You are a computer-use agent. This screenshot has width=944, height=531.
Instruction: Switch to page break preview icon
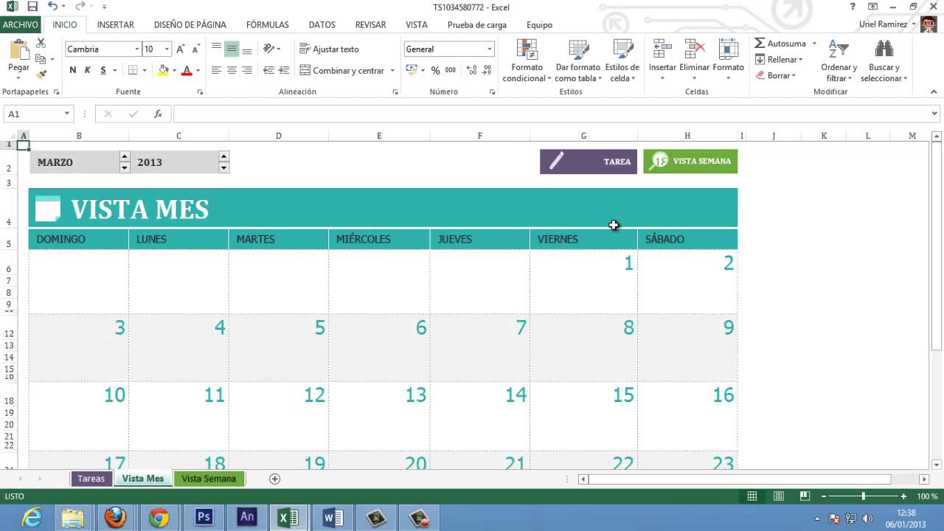[805, 496]
